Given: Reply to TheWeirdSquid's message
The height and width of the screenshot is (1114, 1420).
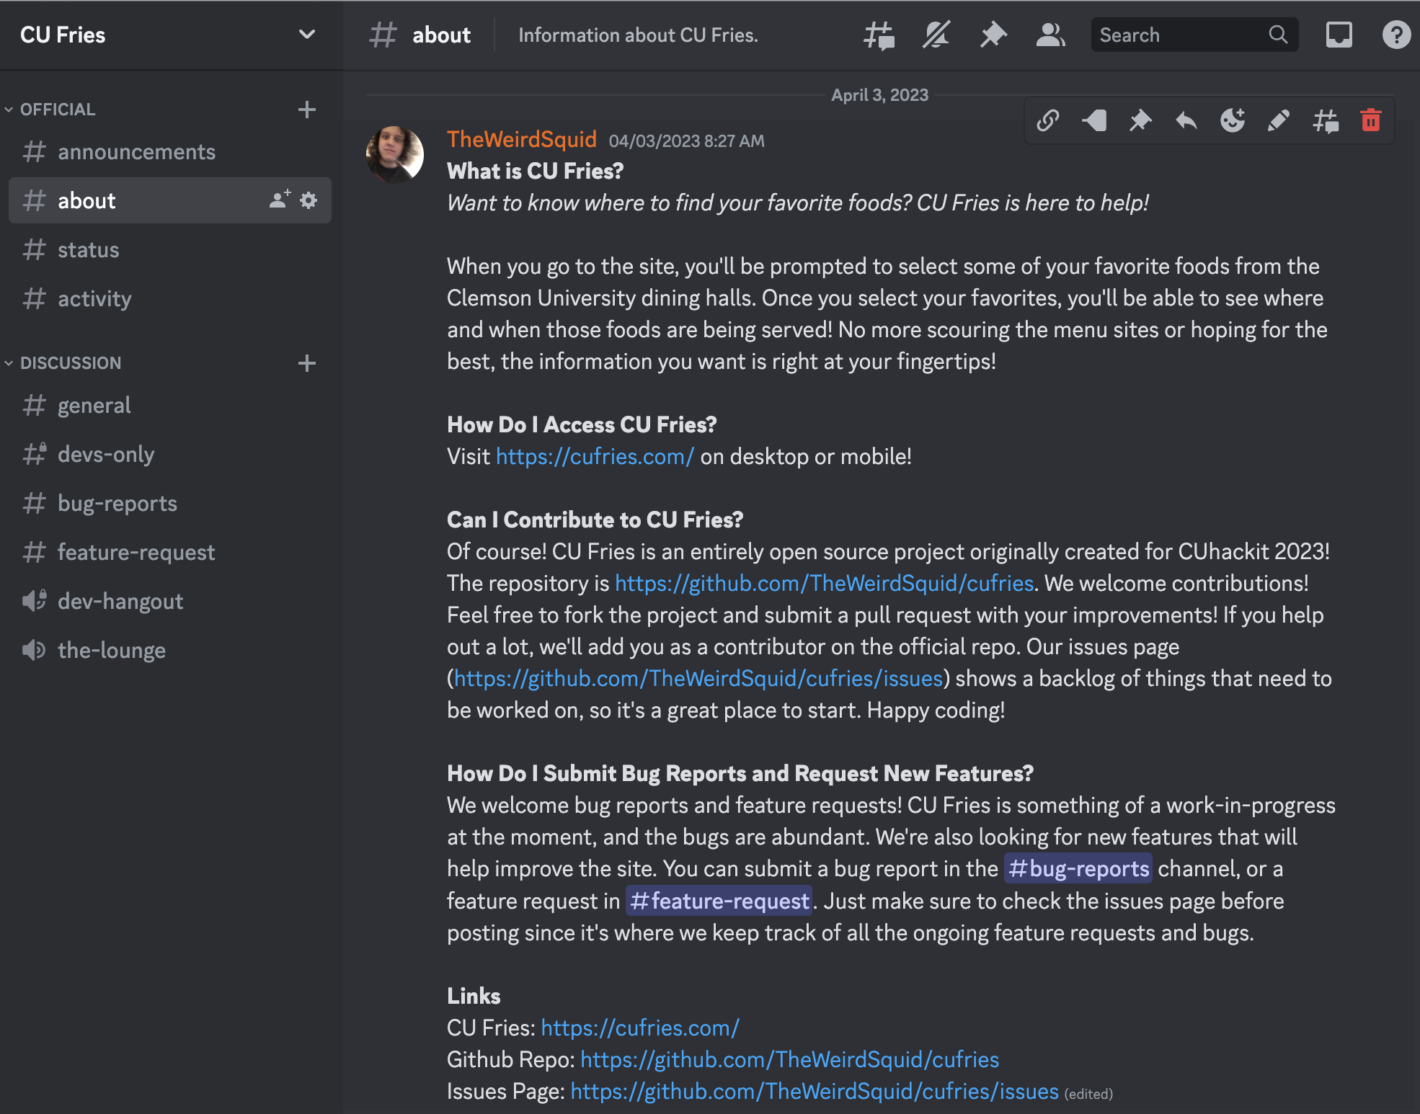Looking at the screenshot, I should (1186, 120).
